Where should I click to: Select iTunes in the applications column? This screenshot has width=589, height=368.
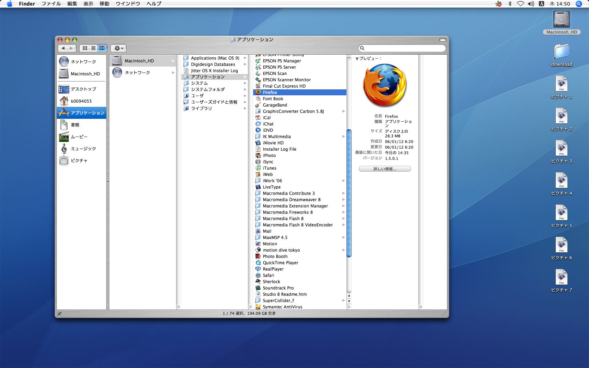[269, 168]
